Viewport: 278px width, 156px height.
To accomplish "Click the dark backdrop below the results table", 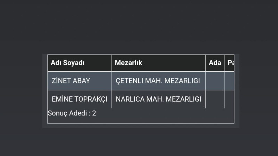I will coord(139,142).
